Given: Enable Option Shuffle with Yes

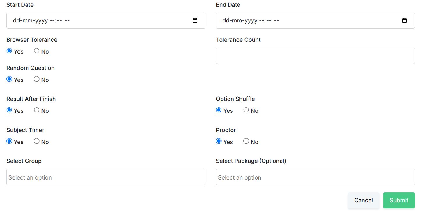Looking at the screenshot, I should tap(219, 110).
